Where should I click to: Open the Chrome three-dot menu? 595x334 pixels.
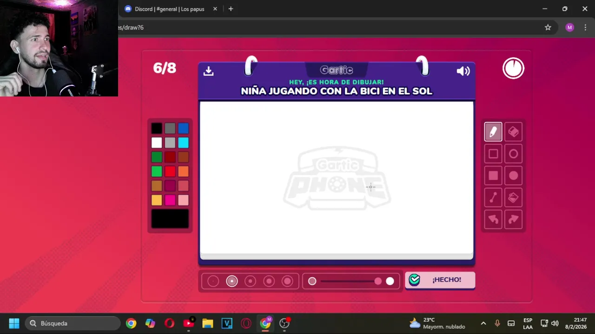[x=585, y=27]
